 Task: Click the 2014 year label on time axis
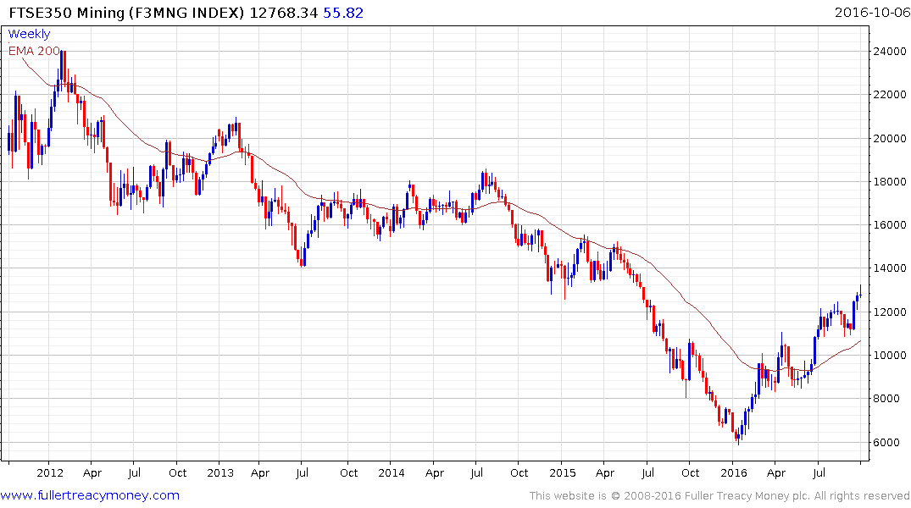click(x=391, y=473)
